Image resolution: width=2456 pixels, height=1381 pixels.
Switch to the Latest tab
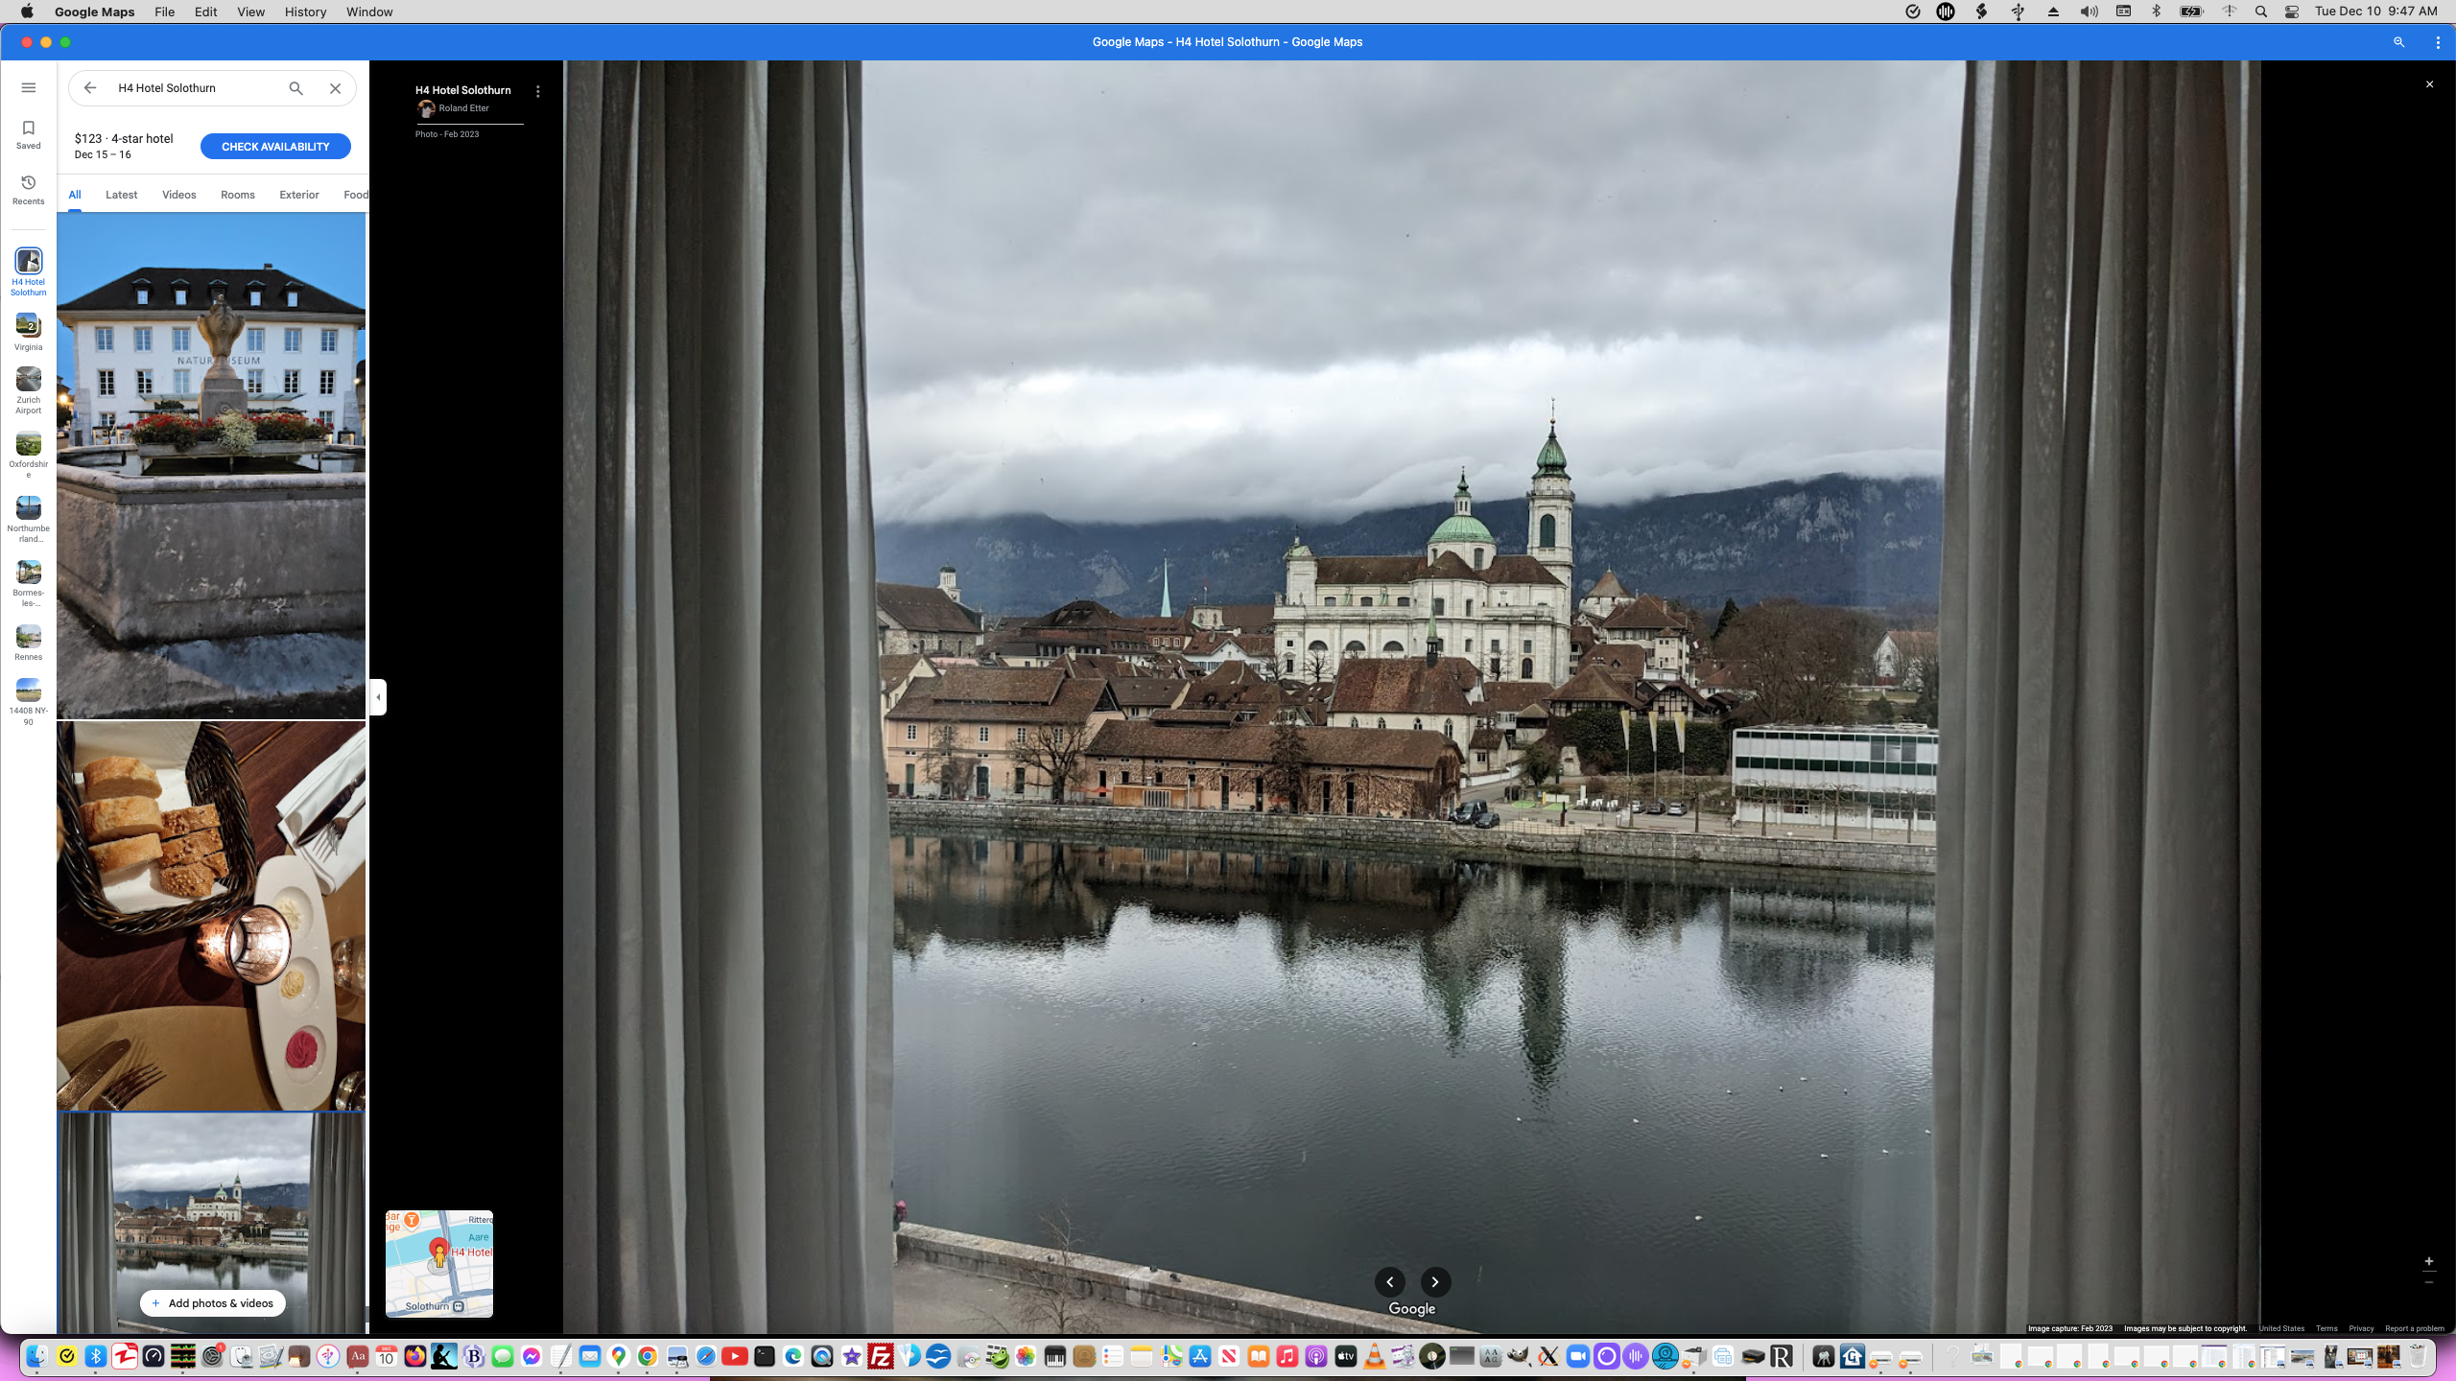tap(121, 195)
